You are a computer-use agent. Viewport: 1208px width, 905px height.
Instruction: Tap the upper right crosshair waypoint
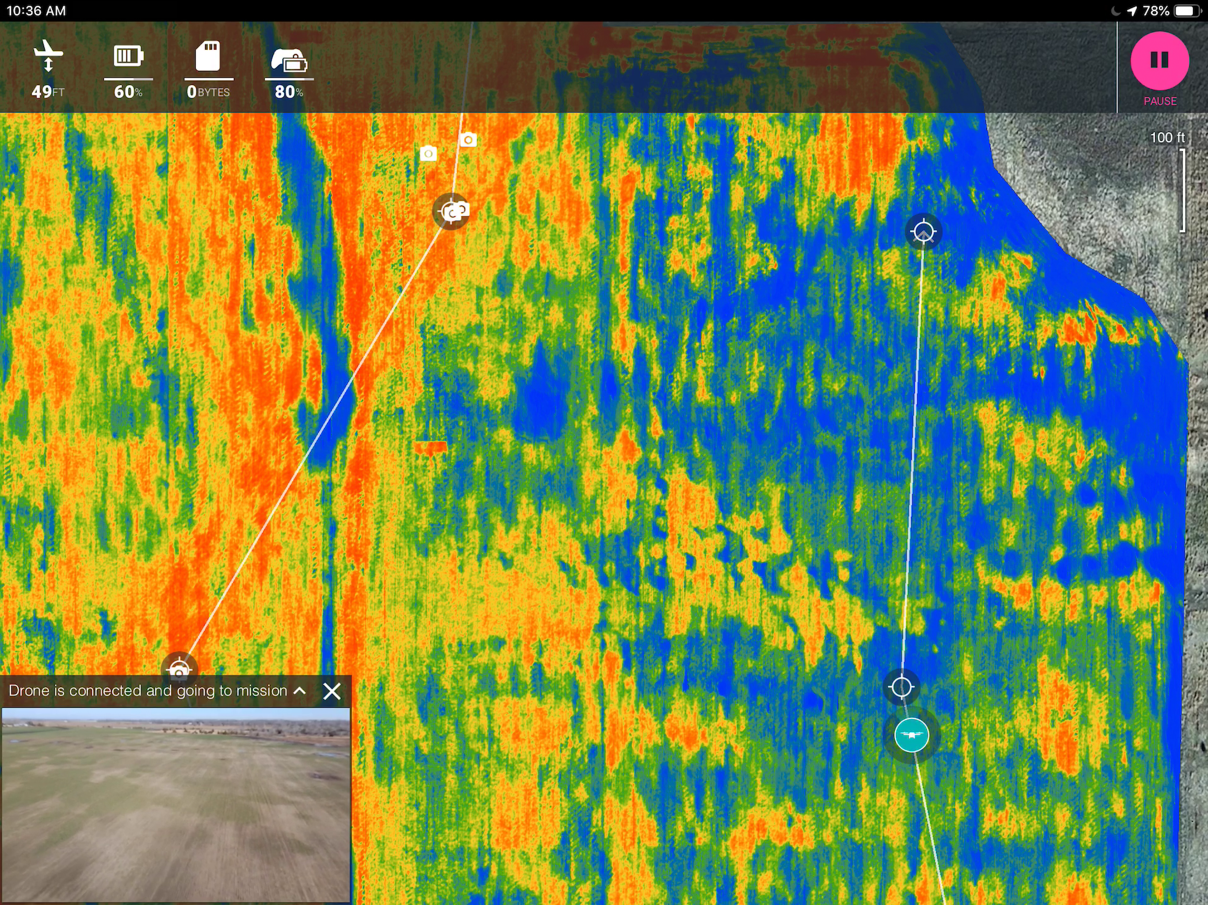pos(923,232)
